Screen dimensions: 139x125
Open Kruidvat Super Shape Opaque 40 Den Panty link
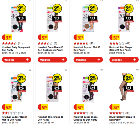tap(85, 118)
